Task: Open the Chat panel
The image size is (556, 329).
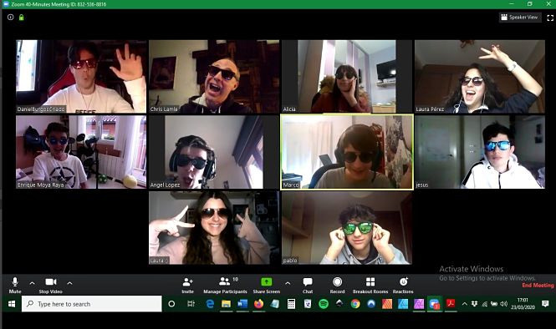Action: click(x=308, y=285)
